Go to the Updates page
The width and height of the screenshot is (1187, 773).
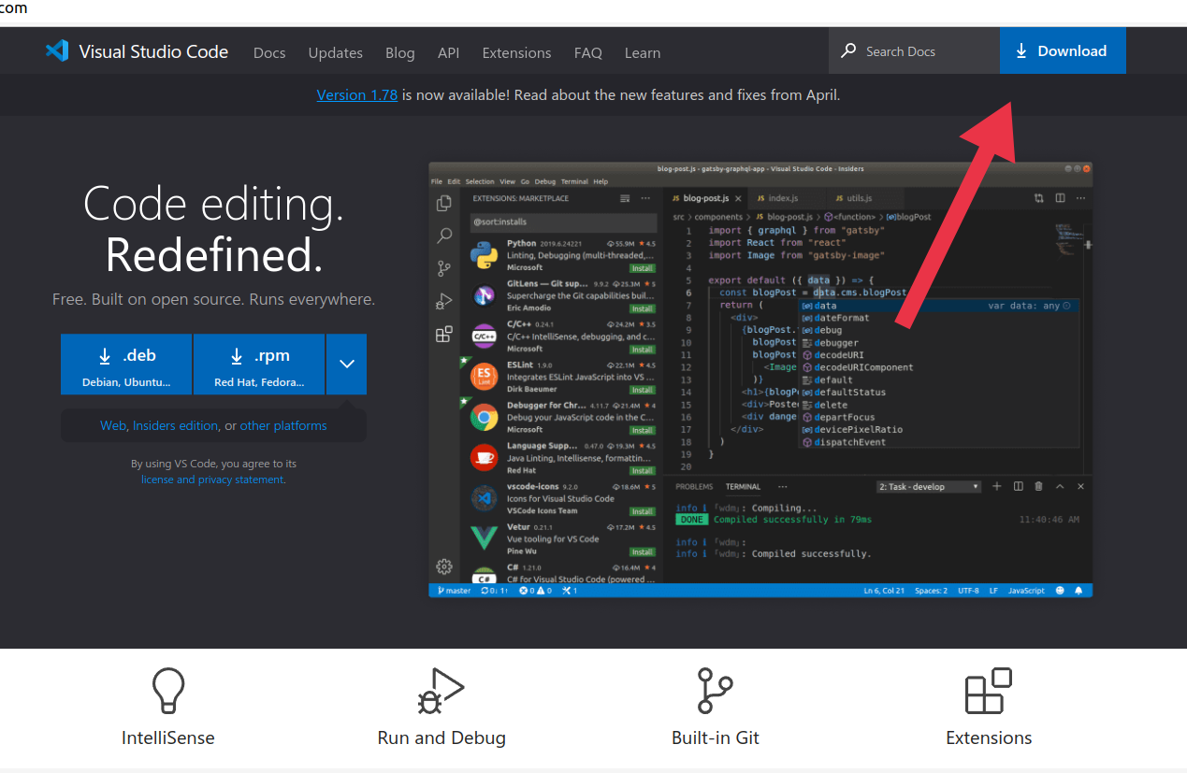(x=335, y=52)
